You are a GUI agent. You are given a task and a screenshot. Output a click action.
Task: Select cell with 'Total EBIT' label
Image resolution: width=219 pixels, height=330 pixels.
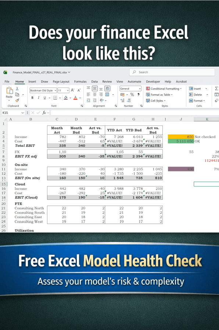(25, 146)
